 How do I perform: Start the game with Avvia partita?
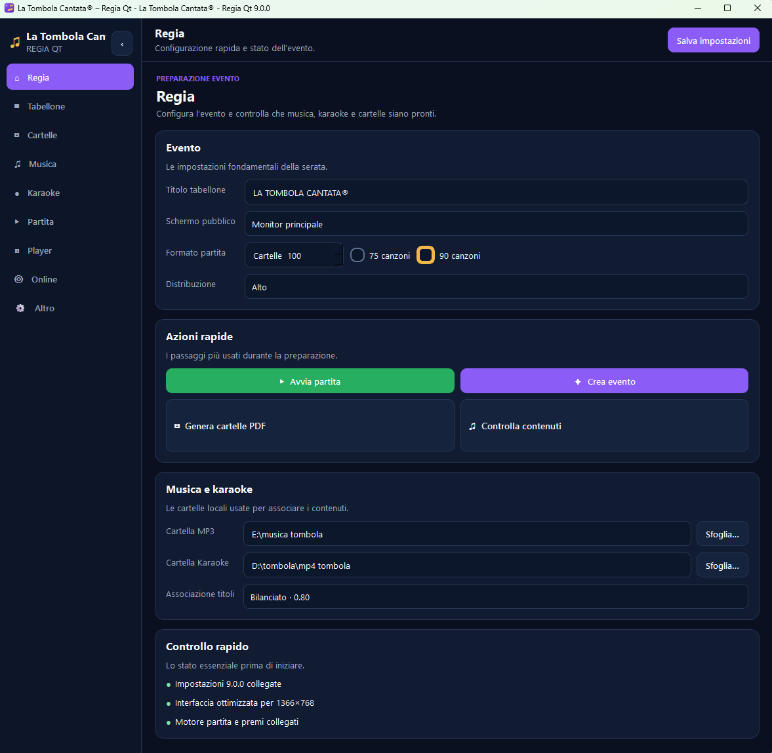(x=310, y=381)
